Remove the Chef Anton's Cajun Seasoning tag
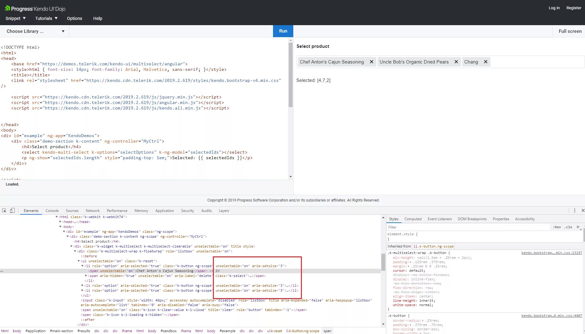This screenshot has width=585, height=334. [x=371, y=62]
